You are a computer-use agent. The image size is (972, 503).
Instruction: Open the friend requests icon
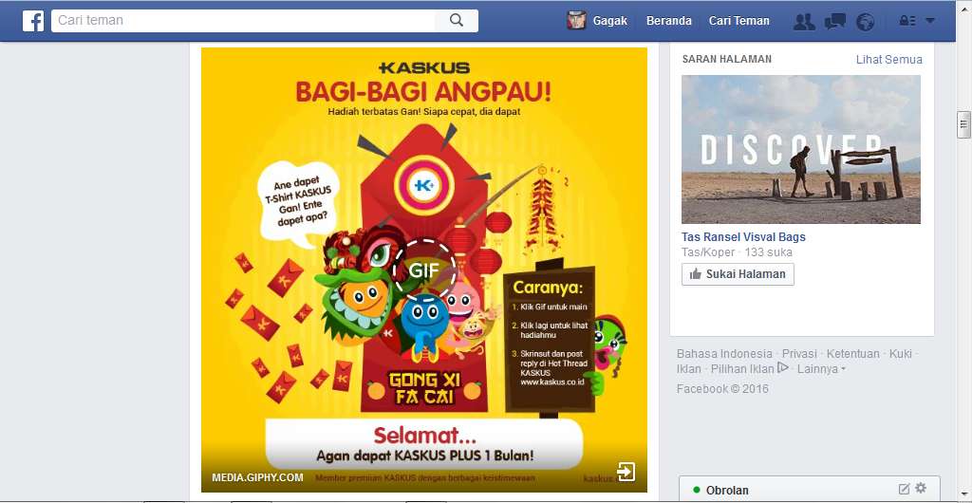804,22
